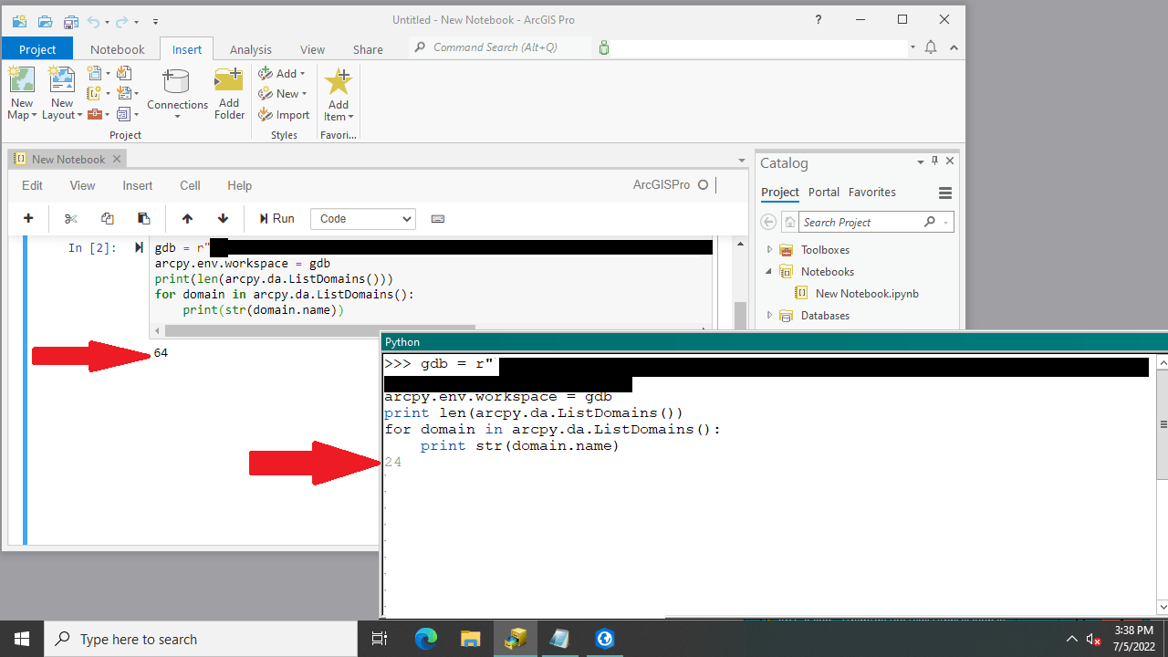
Task: Select New Notebook.ipynb in the Catalog
Action: point(865,293)
